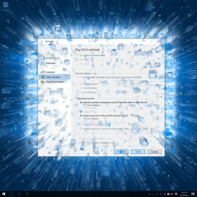Viewport: 197px width, 197px height.
Task: Click the back arrow beside 'Setlider'
Action: pos(42,41)
